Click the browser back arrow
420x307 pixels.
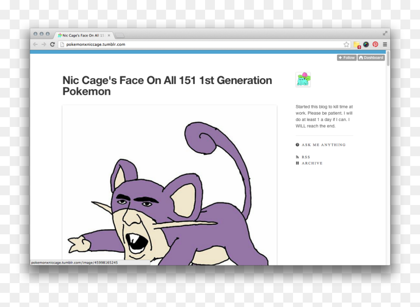click(35, 44)
